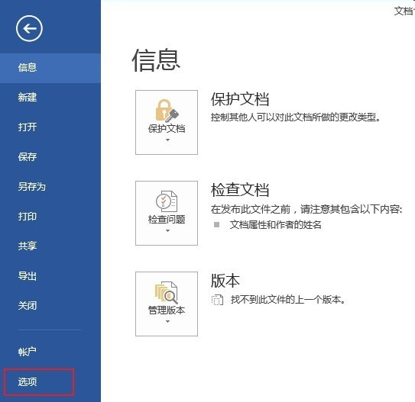This screenshot has width=415, height=402.
Task: Click the gray square bullet before 文档属性和作者的姓名
Action: (x=216, y=224)
